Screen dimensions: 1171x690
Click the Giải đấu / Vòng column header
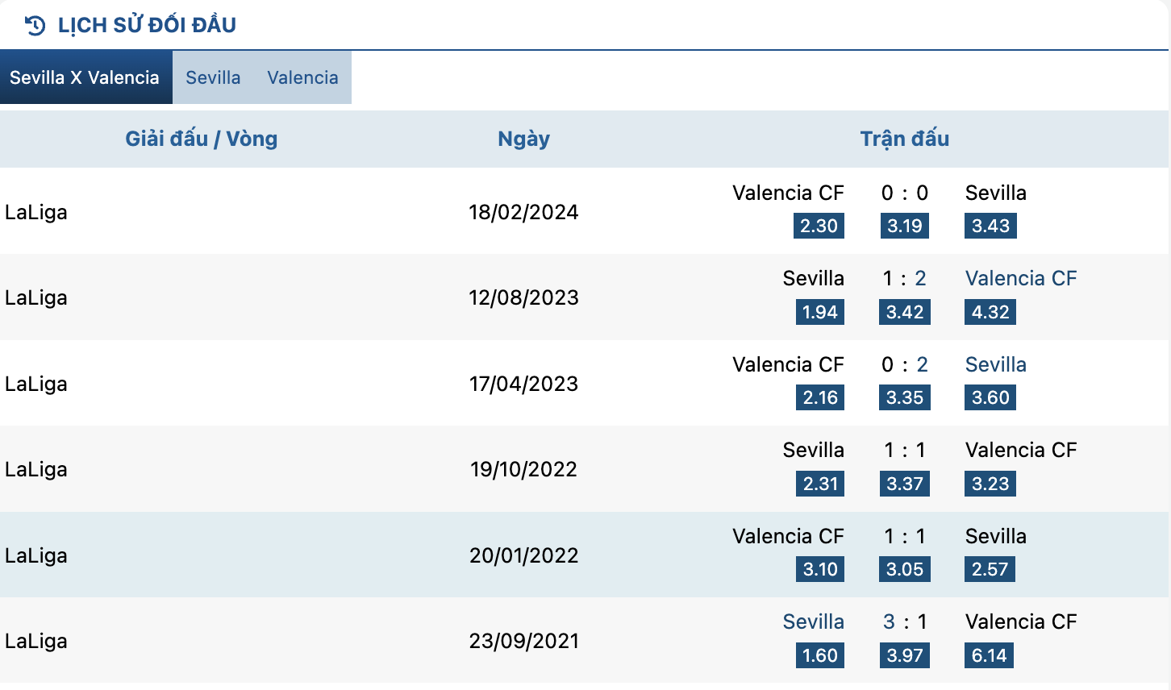click(x=201, y=139)
